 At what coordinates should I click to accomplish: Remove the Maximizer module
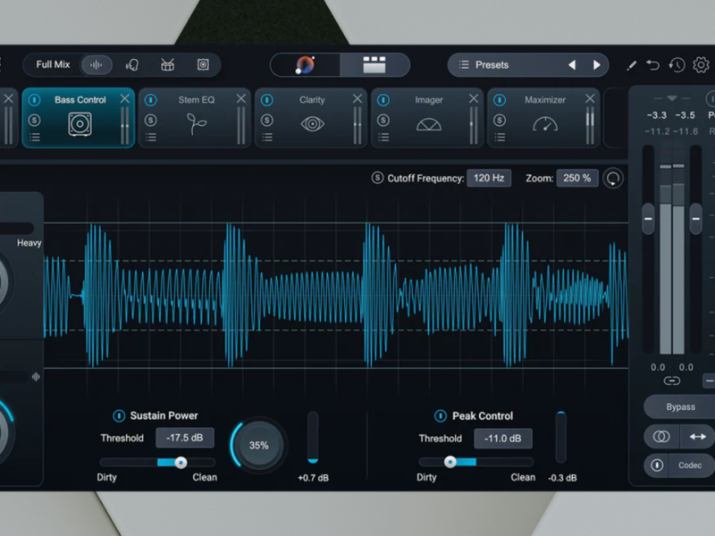point(590,98)
